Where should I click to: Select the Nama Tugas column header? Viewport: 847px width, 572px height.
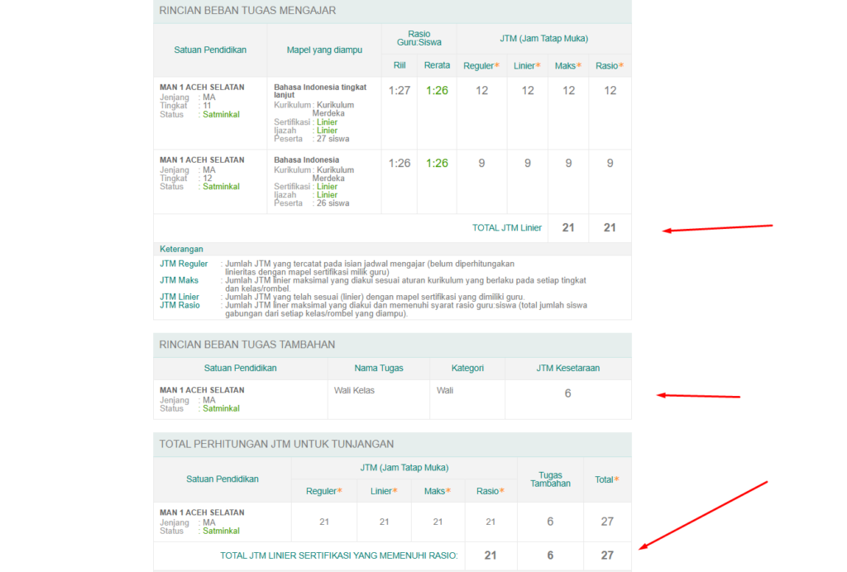tap(379, 368)
